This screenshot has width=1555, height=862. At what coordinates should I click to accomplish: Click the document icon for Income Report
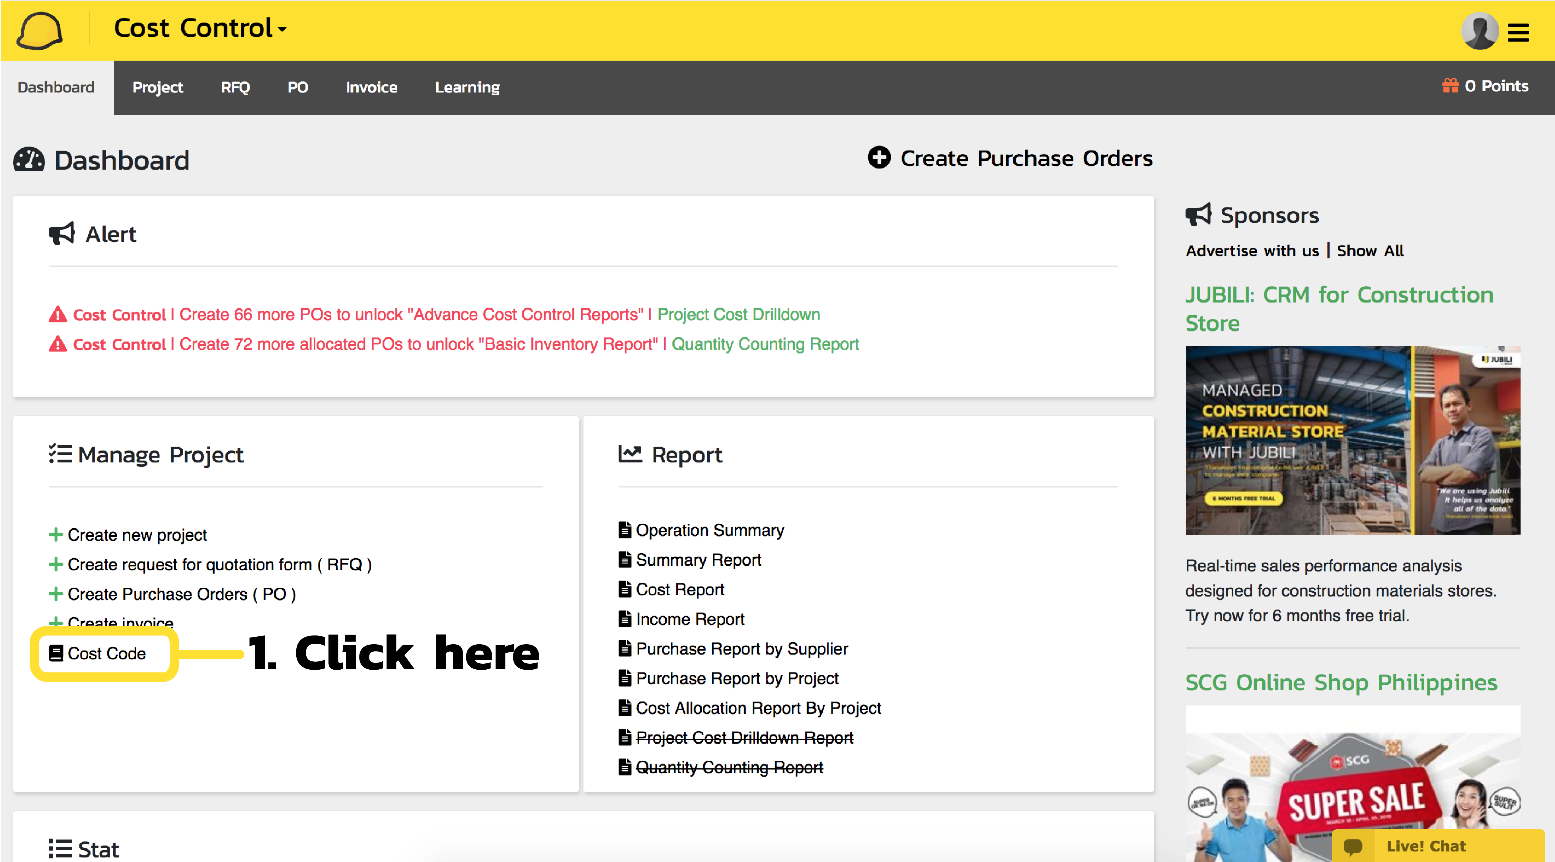click(625, 618)
